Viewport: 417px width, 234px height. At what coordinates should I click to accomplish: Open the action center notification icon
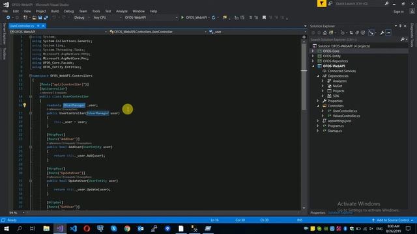point(409,228)
